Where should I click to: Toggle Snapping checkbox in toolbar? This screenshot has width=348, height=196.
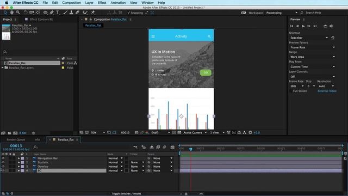(x=128, y=13)
